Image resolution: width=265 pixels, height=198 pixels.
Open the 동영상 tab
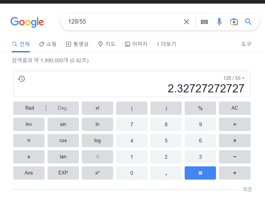(x=77, y=44)
